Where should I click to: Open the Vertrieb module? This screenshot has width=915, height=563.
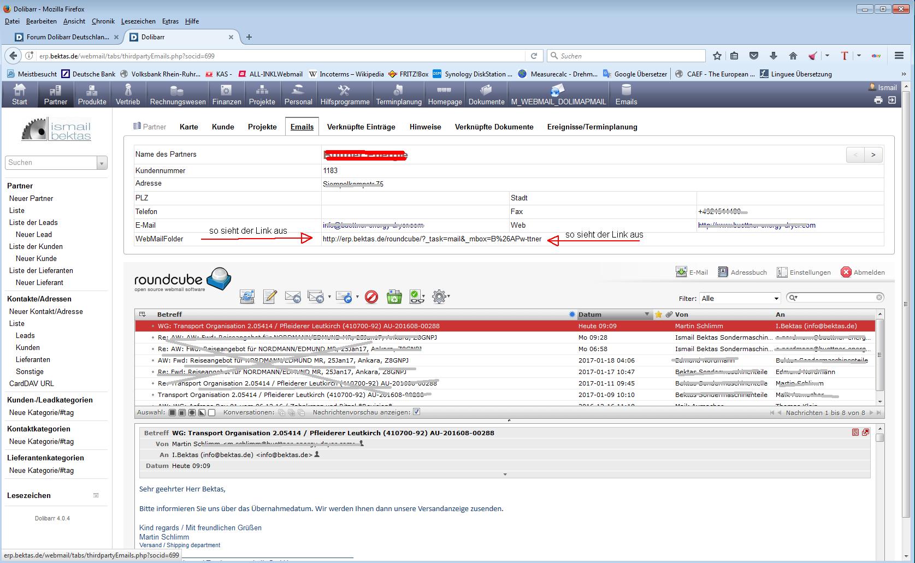pyautogui.click(x=128, y=94)
